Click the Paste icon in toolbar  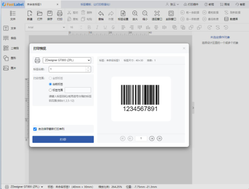(83, 19)
